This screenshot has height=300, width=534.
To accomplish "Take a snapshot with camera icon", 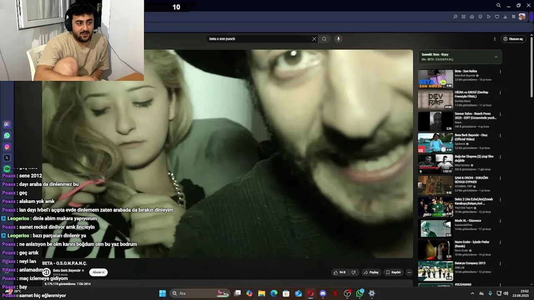I will pos(472,17).
